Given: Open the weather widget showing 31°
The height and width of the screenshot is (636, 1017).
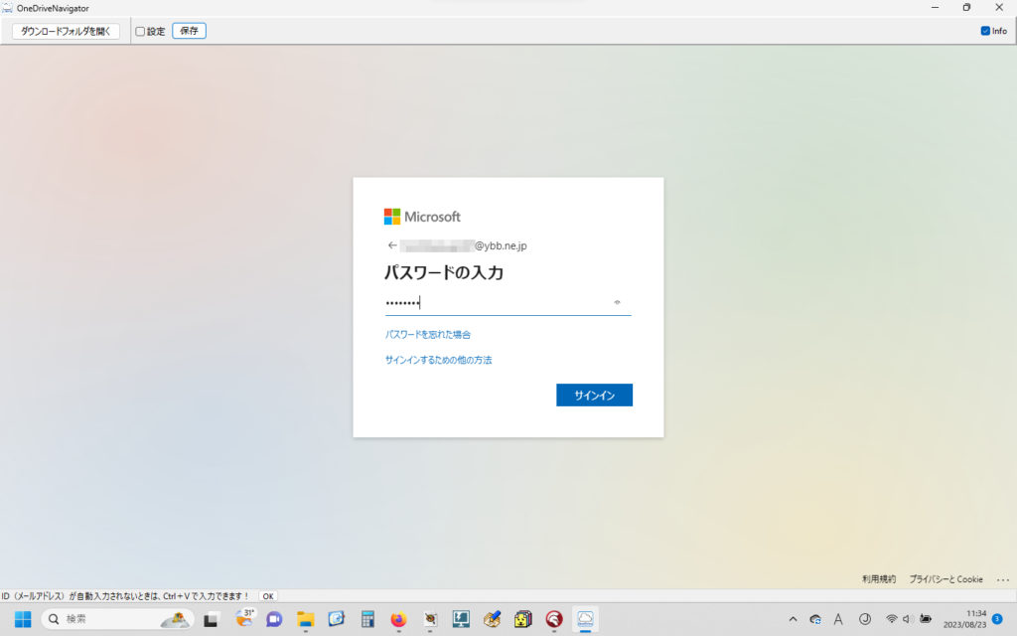Looking at the screenshot, I should tap(244, 618).
